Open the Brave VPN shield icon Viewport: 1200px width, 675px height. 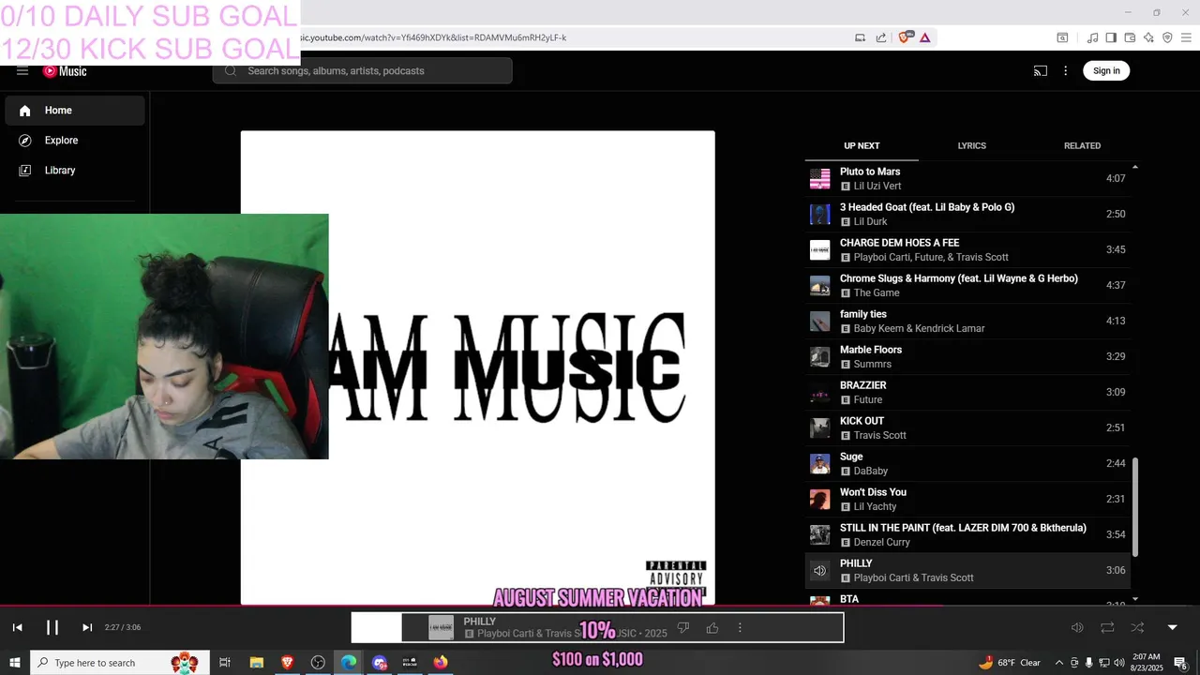1167,37
